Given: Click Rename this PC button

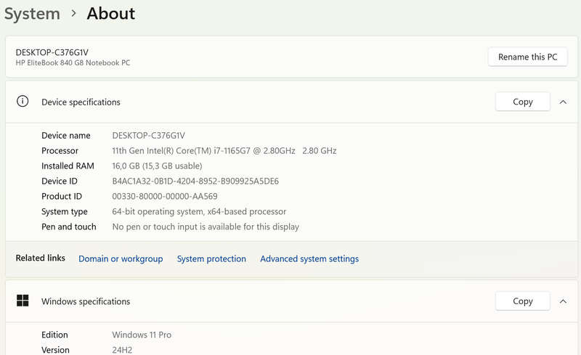Looking at the screenshot, I should pyautogui.click(x=528, y=57).
